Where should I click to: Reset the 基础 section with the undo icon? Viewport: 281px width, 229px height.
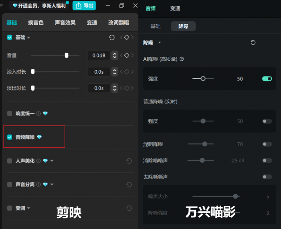click(112, 37)
